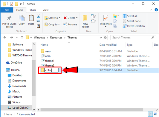The width and height of the screenshot is (159, 117).
Task: Select OneDrive in navigation pane
Action: point(14,63)
